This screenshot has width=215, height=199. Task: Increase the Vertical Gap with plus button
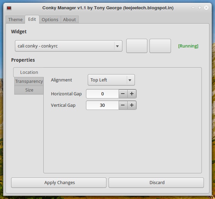pyautogui.click(x=132, y=105)
